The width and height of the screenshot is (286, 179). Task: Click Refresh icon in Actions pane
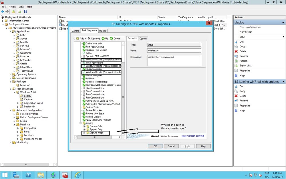[236, 61]
